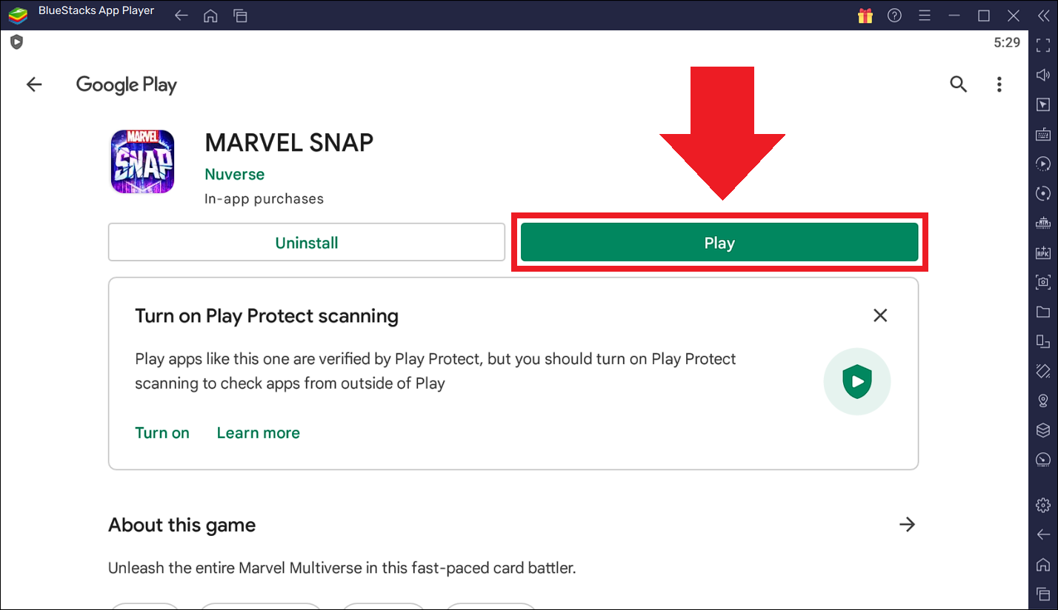Click the MARVEL SNAP app thumbnail
This screenshot has width=1058, height=610.
[142, 161]
